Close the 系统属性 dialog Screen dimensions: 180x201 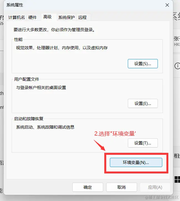coord(167,5)
